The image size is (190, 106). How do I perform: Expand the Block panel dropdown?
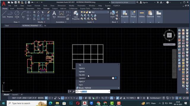point(115,22)
